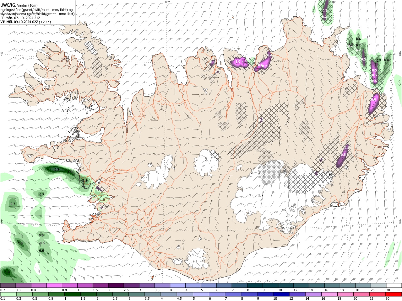
Task: Click the '0.2' label on the upper scale
Action: pos(3,290)
